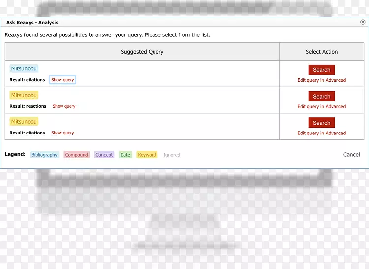Click the struck-through Ignored legend label
369x269 pixels.
[x=172, y=155]
